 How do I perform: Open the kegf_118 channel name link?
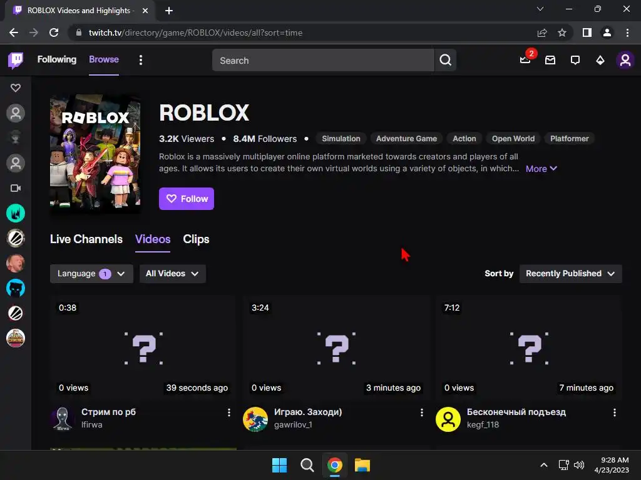click(483, 425)
